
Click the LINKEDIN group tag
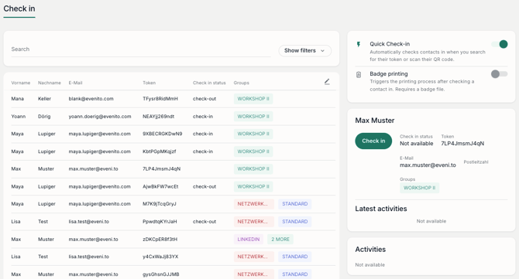[248, 240]
